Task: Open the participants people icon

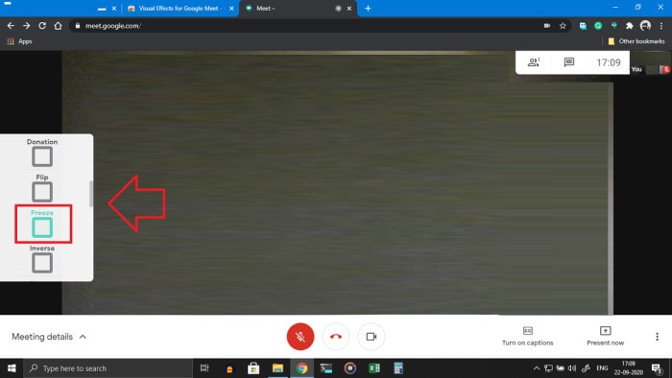Action: 534,62
